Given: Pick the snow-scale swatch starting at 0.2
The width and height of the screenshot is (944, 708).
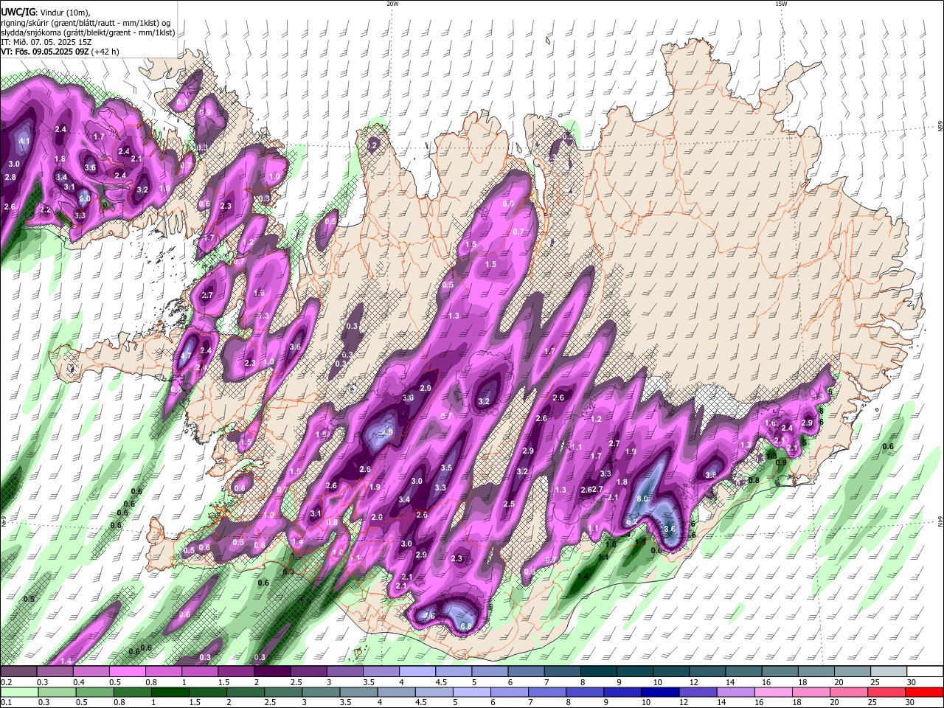Looking at the screenshot, I should click(x=18, y=672).
